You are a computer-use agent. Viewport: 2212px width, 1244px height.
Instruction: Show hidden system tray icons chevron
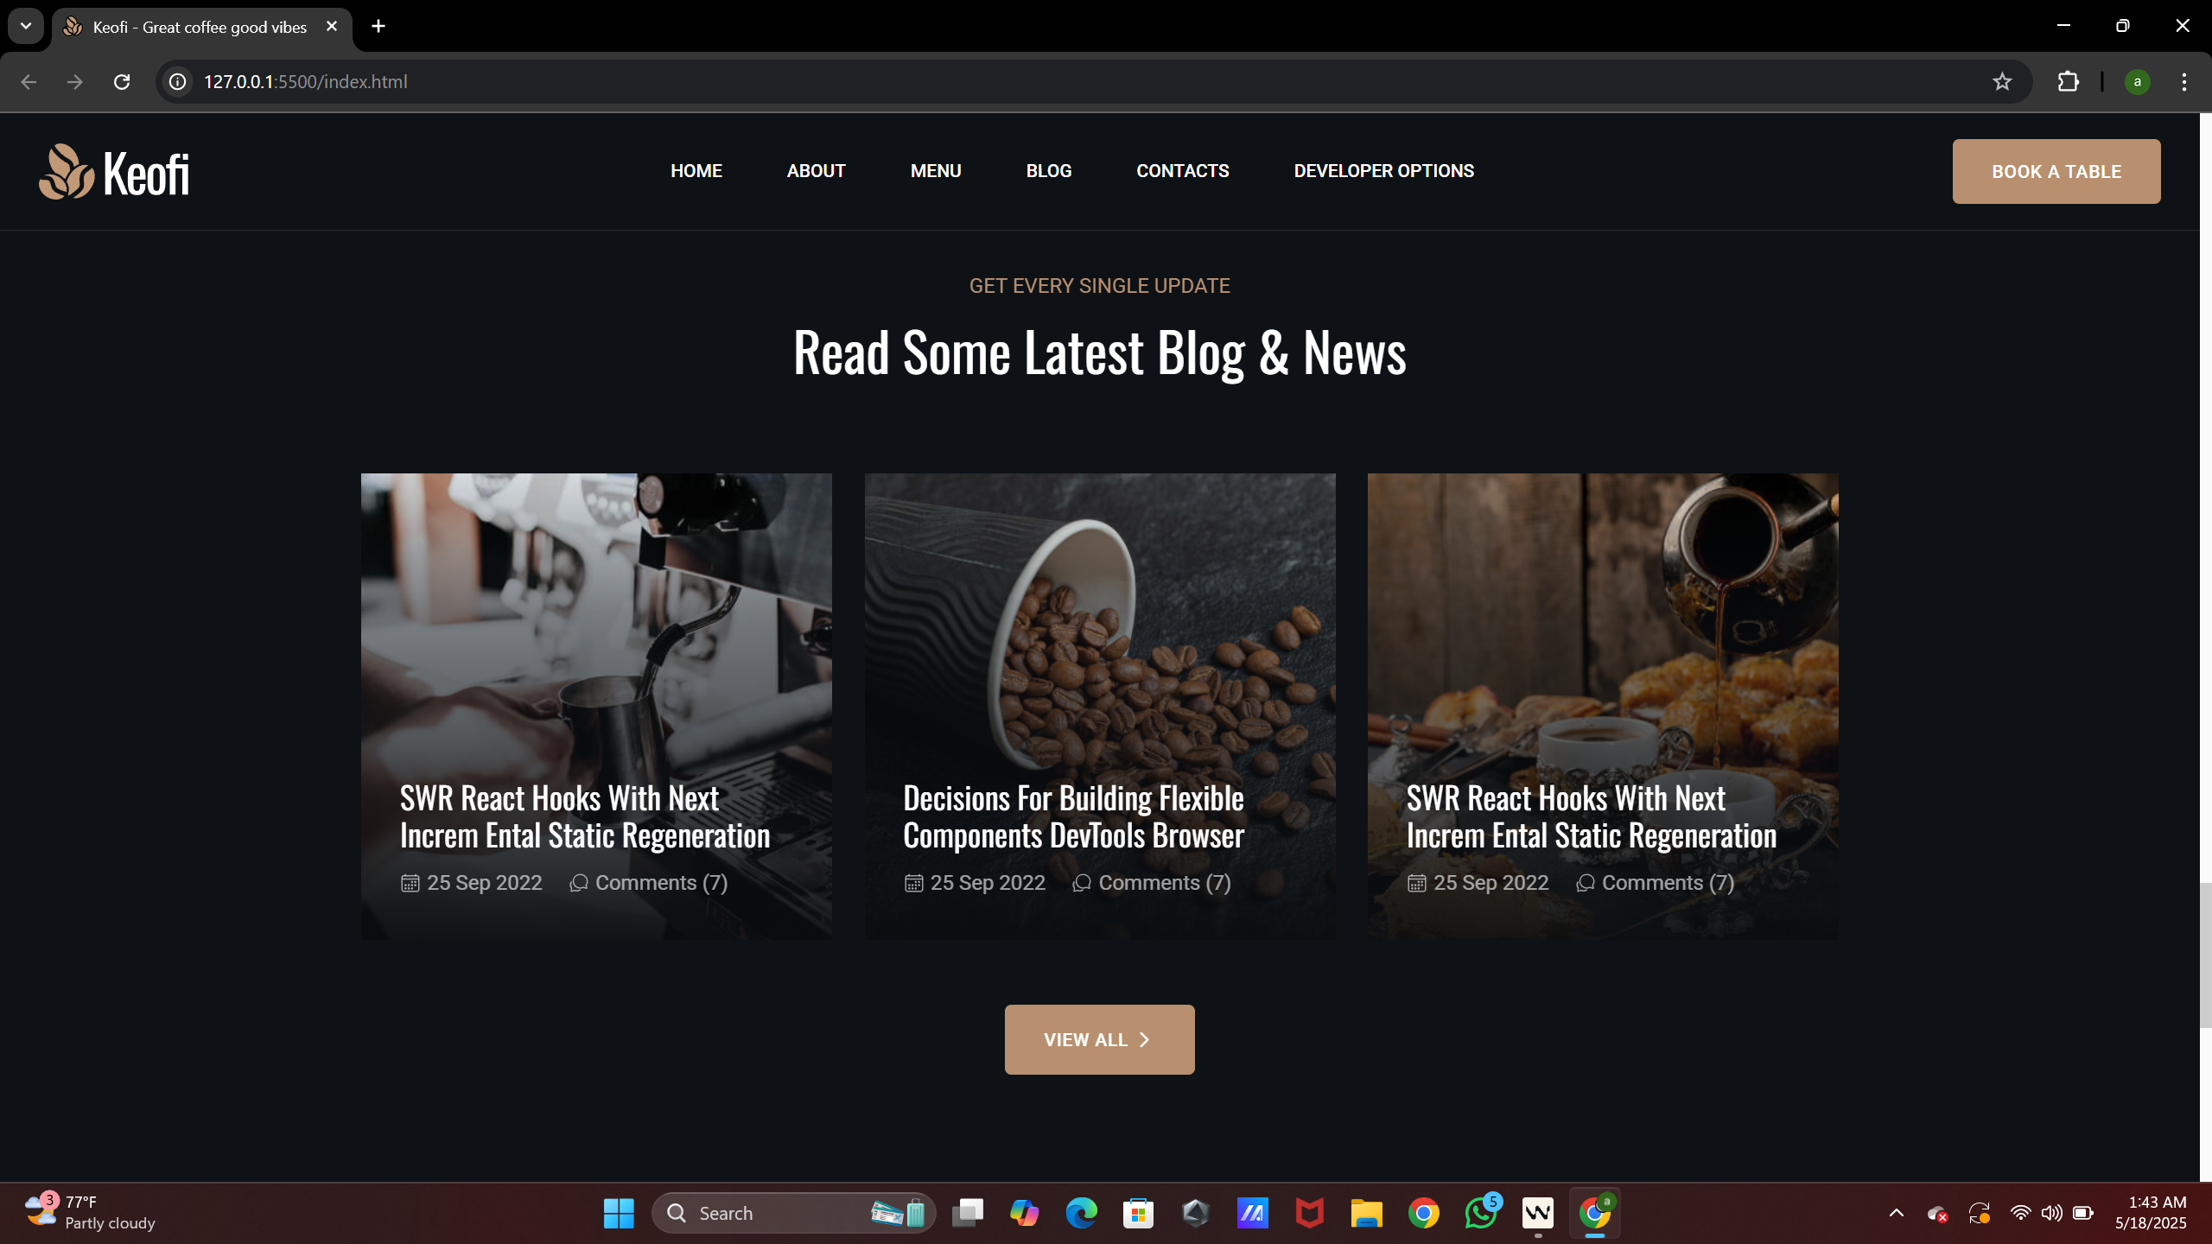coord(1896,1213)
